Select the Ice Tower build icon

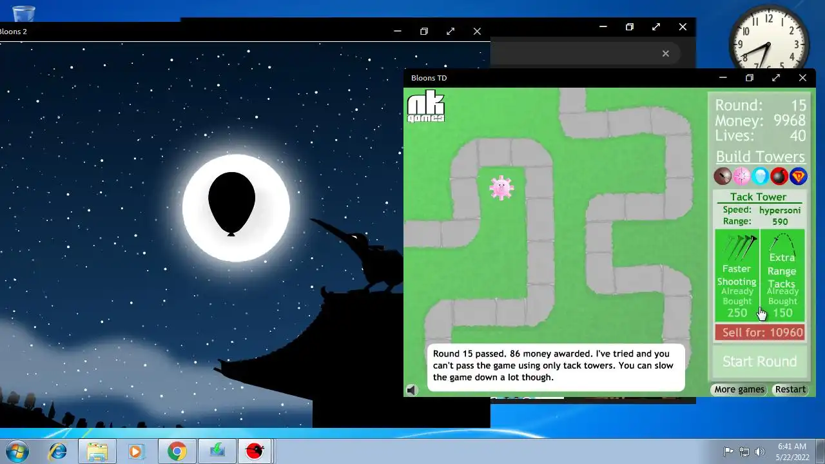point(761,176)
